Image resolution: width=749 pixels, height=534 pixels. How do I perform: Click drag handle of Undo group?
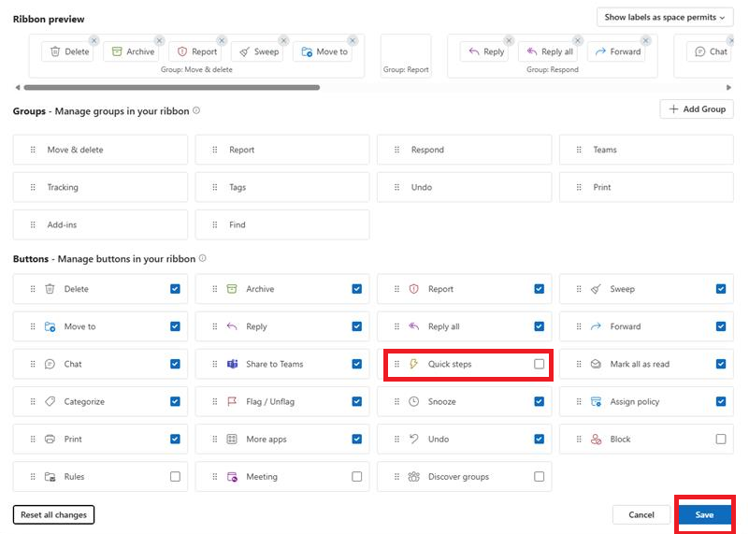click(397, 187)
